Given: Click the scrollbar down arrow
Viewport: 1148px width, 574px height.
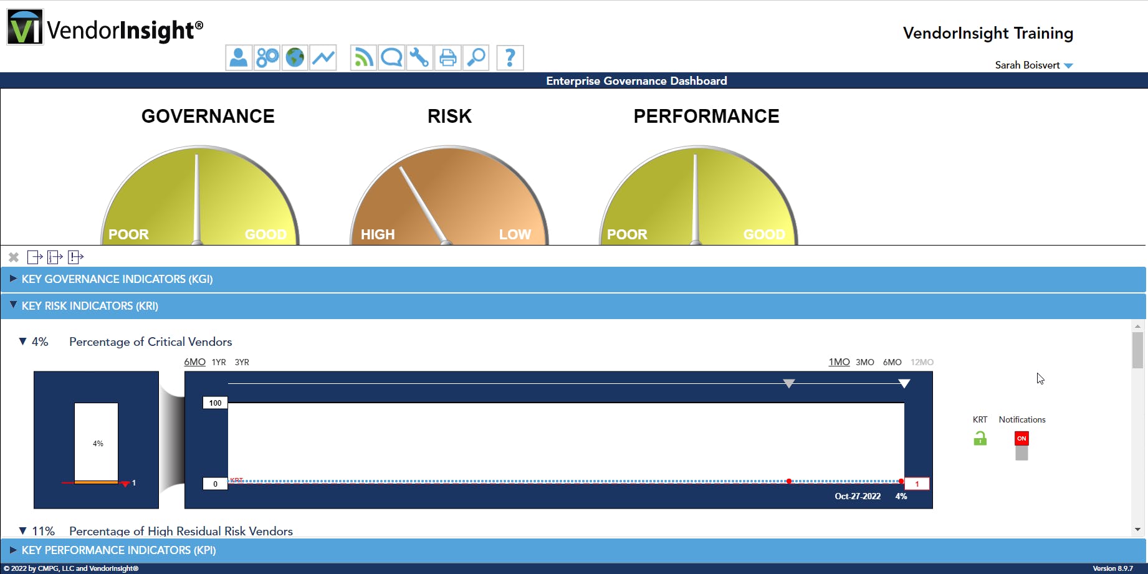Looking at the screenshot, I should click(1137, 530).
